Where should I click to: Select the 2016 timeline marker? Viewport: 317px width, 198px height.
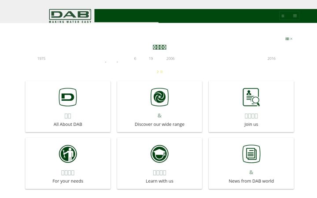[x=271, y=59]
